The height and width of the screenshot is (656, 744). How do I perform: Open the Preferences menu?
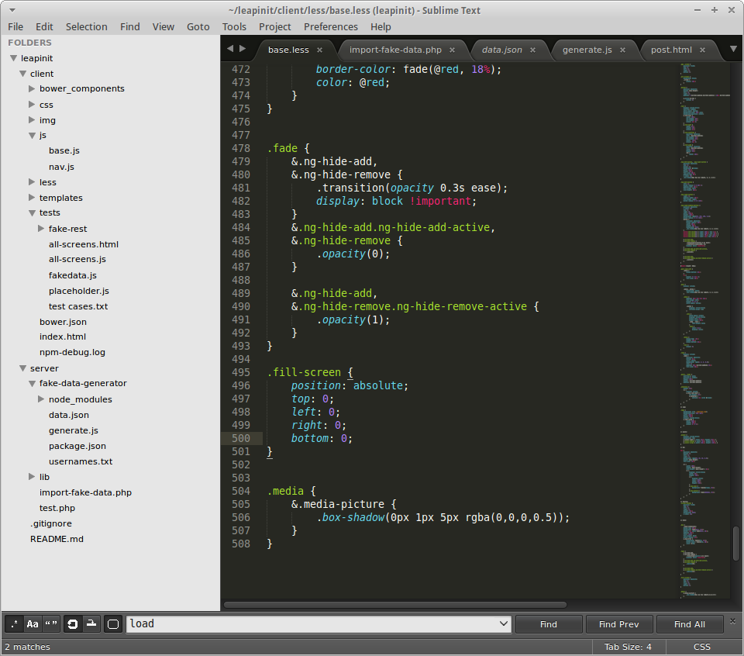pyautogui.click(x=331, y=26)
